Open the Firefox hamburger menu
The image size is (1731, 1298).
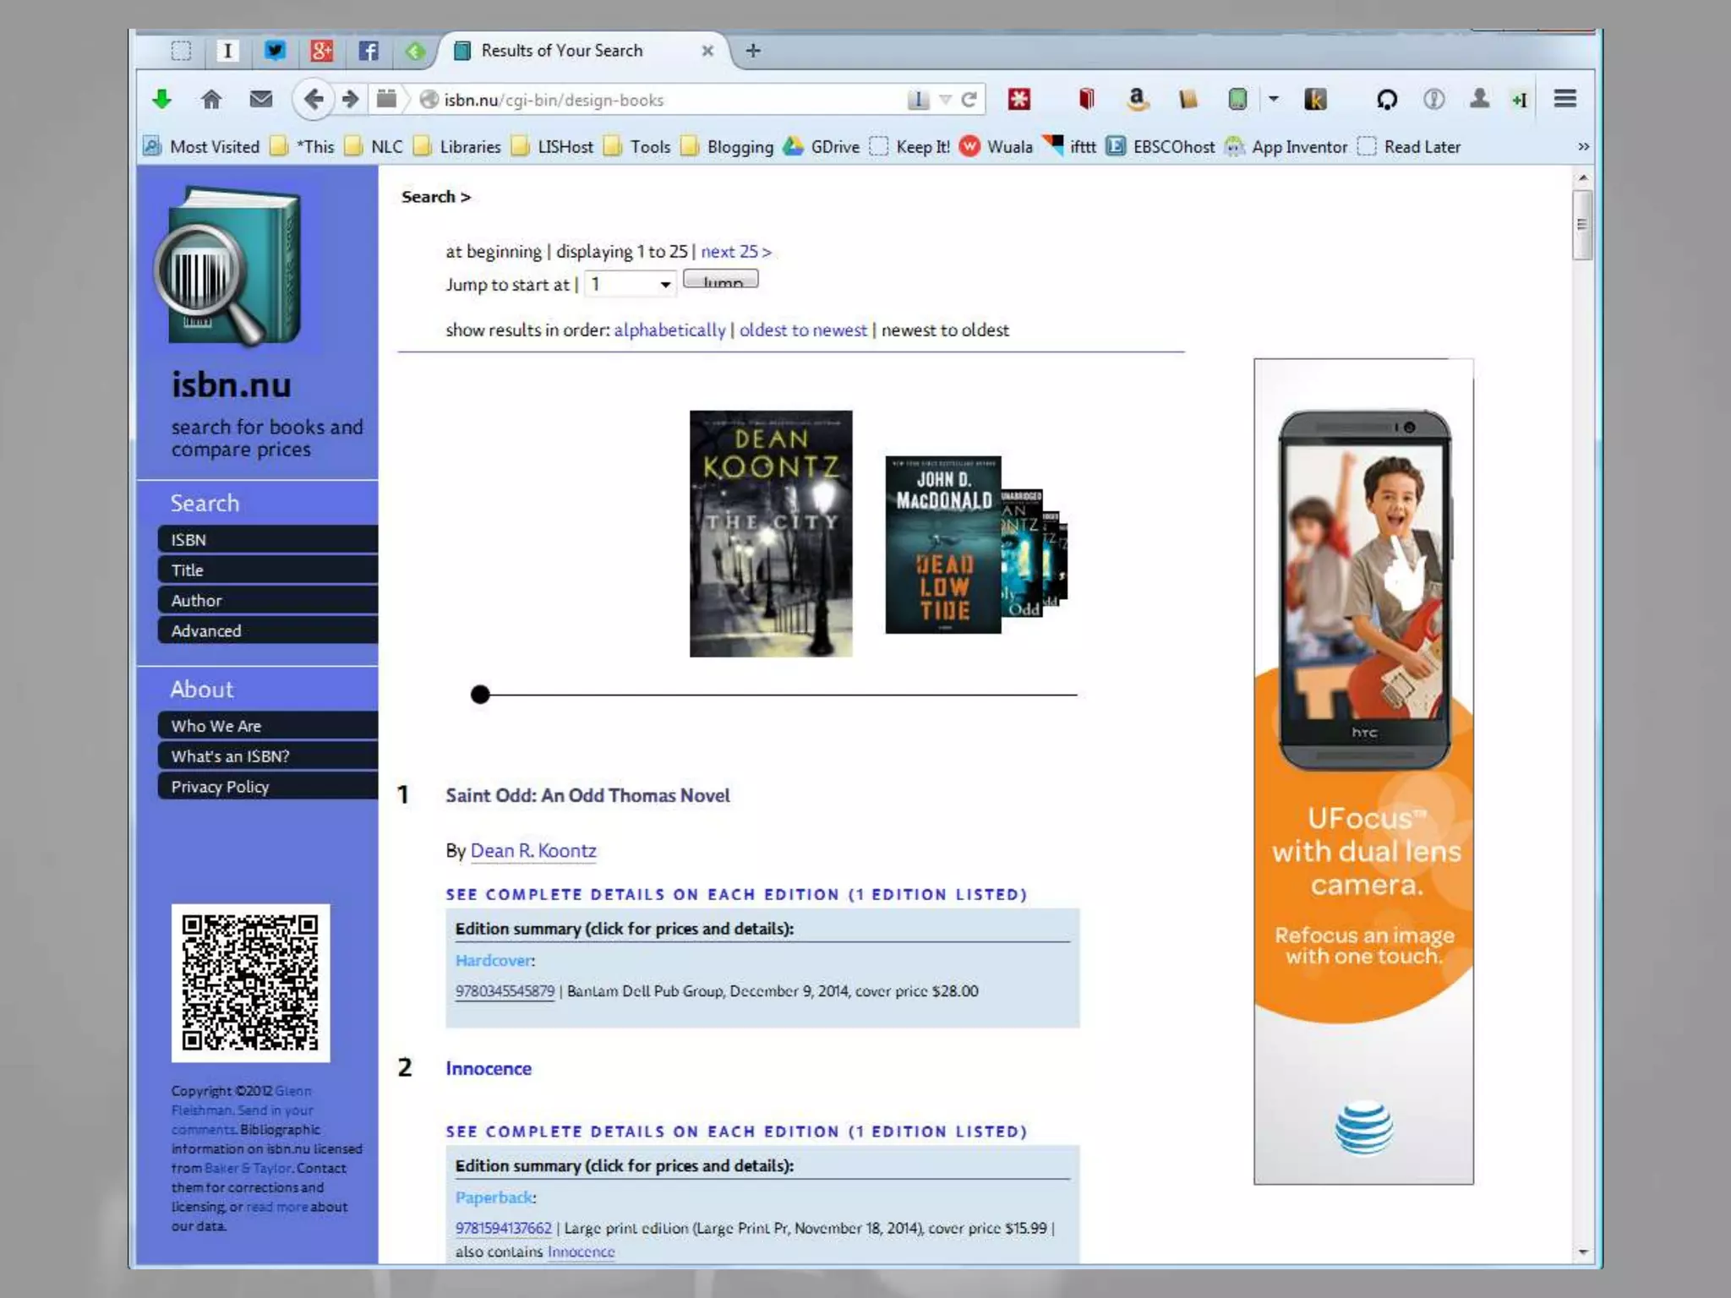click(x=1564, y=99)
